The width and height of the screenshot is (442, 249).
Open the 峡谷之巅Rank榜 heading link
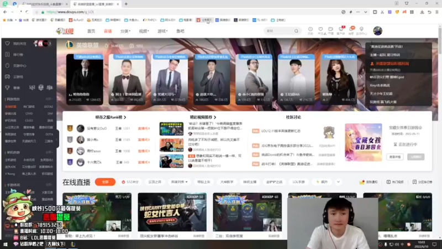(110, 117)
